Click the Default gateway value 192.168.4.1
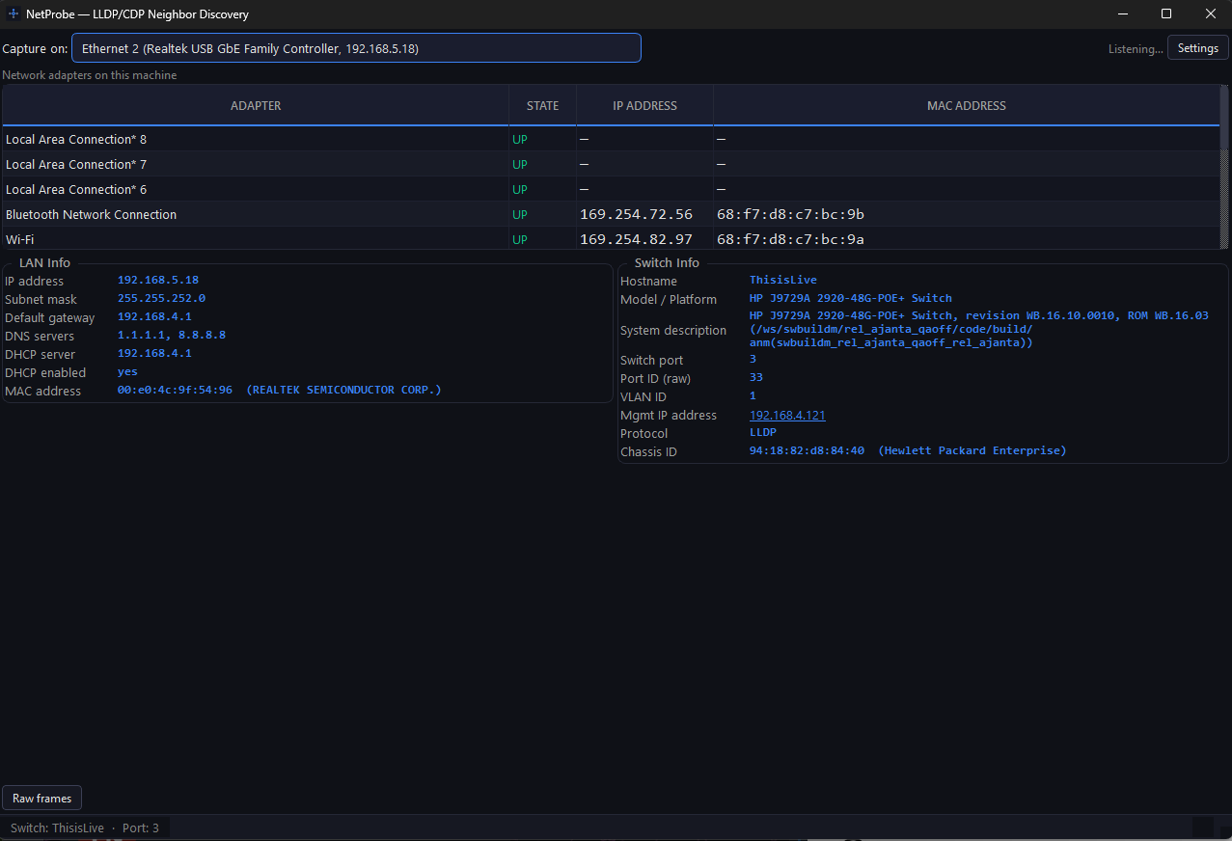Image resolution: width=1232 pixels, height=841 pixels. 154,316
